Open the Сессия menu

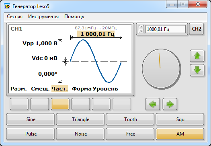pyautogui.click(x=14, y=16)
